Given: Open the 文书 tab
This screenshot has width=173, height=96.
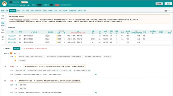Looking at the screenshot, I should pyautogui.click(x=85, y=11).
